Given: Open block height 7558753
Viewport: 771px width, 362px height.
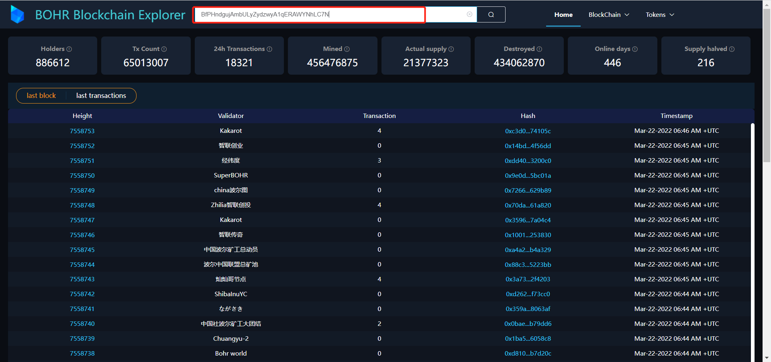Looking at the screenshot, I should (x=82, y=131).
